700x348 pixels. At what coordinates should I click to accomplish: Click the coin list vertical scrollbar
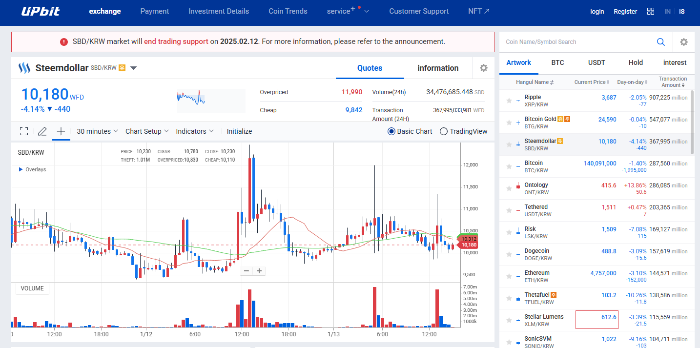pos(692,123)
